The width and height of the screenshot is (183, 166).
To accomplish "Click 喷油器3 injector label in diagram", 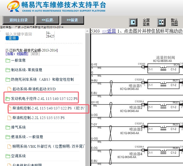I will (136, 129).
